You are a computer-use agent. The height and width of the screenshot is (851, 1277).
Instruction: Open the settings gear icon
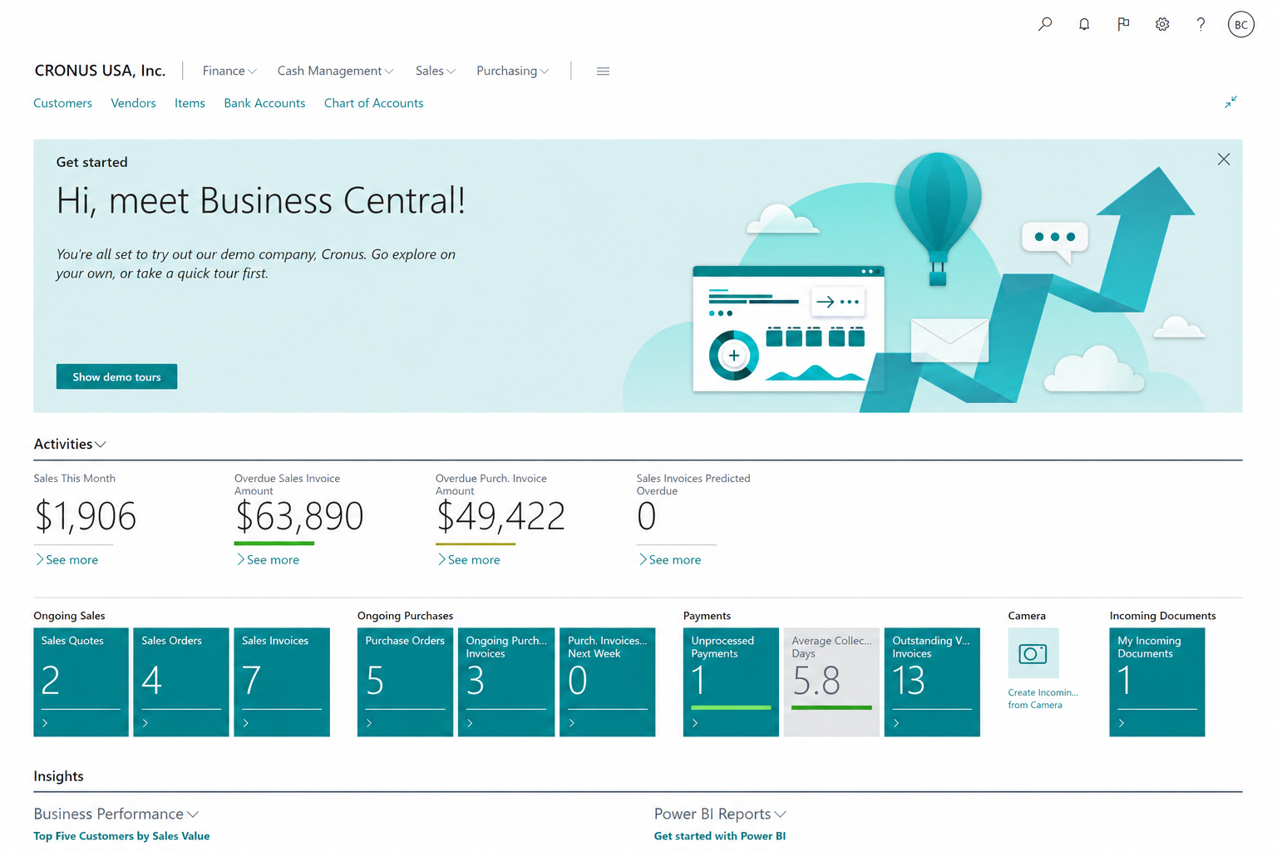click(x=1162, y=24)
